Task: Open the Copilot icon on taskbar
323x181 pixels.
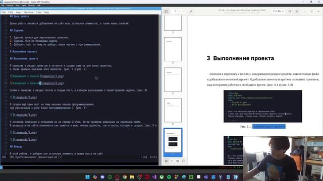Action: [x=95, y=177]
